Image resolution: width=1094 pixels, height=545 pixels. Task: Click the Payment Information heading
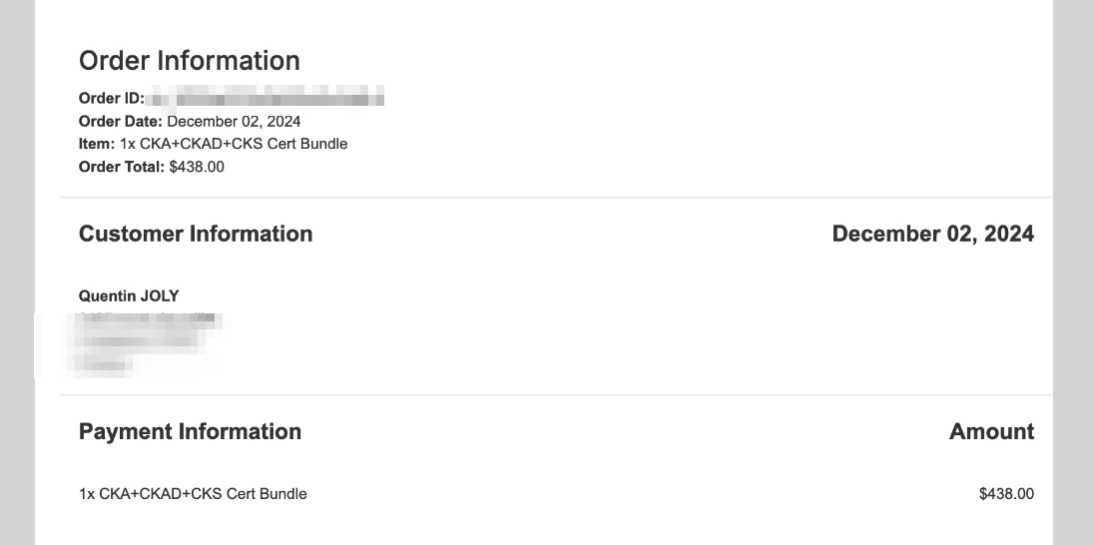pos(190,431)
